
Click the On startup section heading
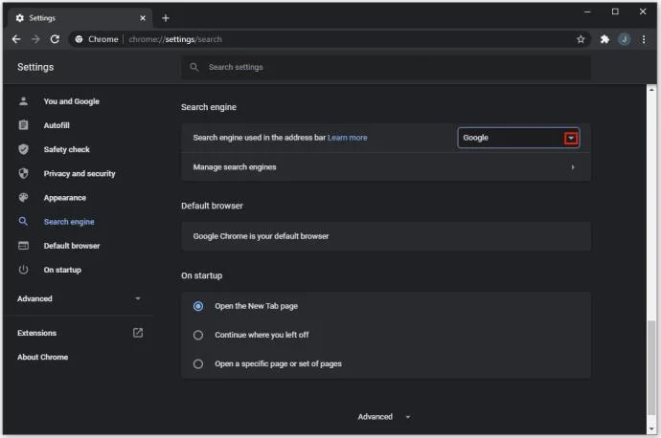point(201,275)
